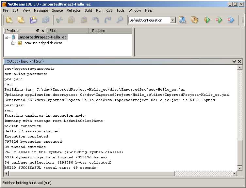246x188 pixels.
Task: Click 'Updating application descriptor' output line
Action: [117, 95]
